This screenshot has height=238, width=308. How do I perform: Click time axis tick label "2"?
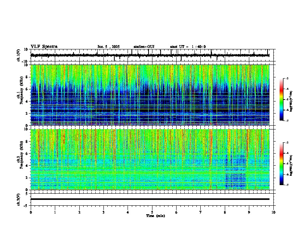pos(79,212)
